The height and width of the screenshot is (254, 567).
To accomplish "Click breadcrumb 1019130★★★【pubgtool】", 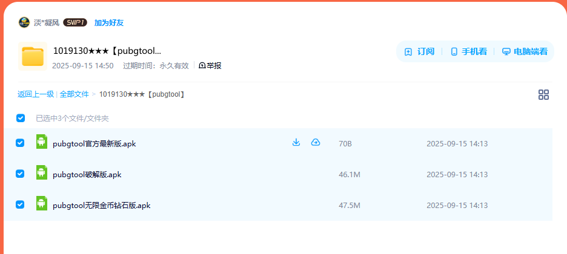I will tap(142, 94).
